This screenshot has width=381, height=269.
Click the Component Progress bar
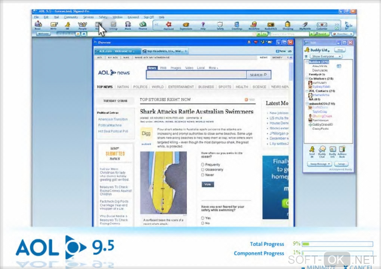pos(337,253)
